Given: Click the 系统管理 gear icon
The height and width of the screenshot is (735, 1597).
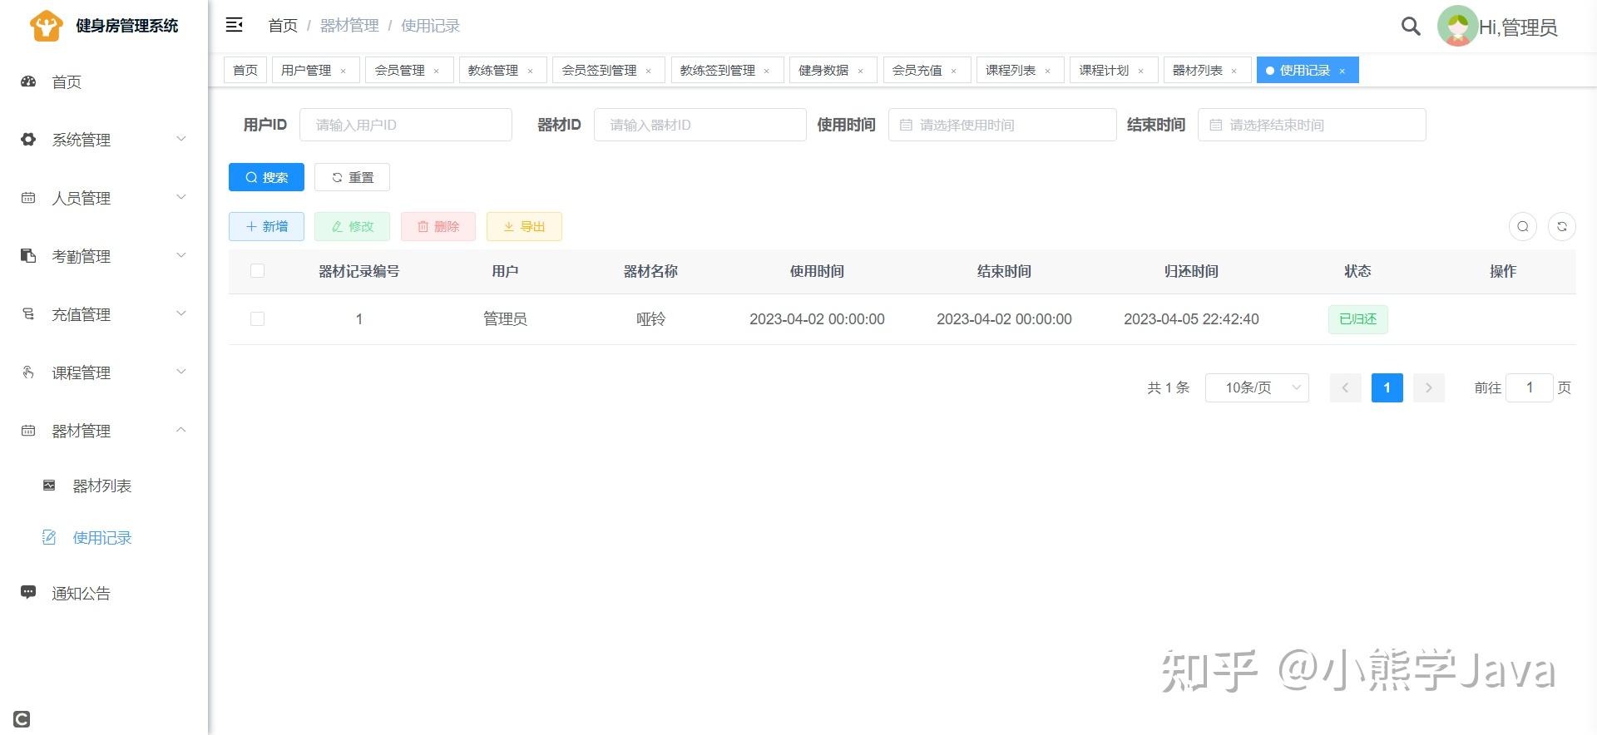Looking at the screenshot, I should tap(28, 140).
